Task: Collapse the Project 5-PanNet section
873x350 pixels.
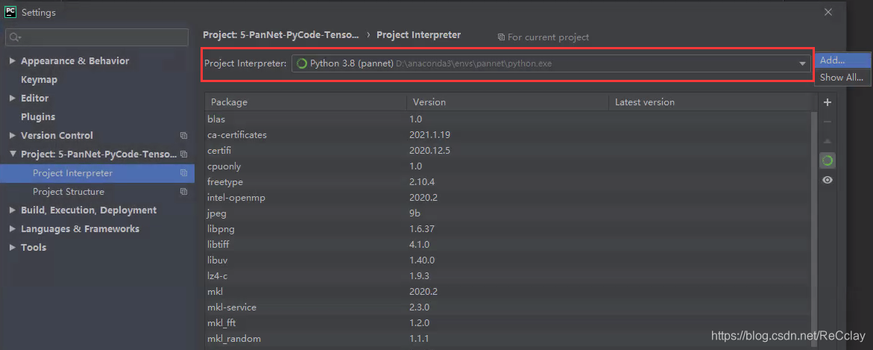Action: pyautogui.click(x=12, y=154)
